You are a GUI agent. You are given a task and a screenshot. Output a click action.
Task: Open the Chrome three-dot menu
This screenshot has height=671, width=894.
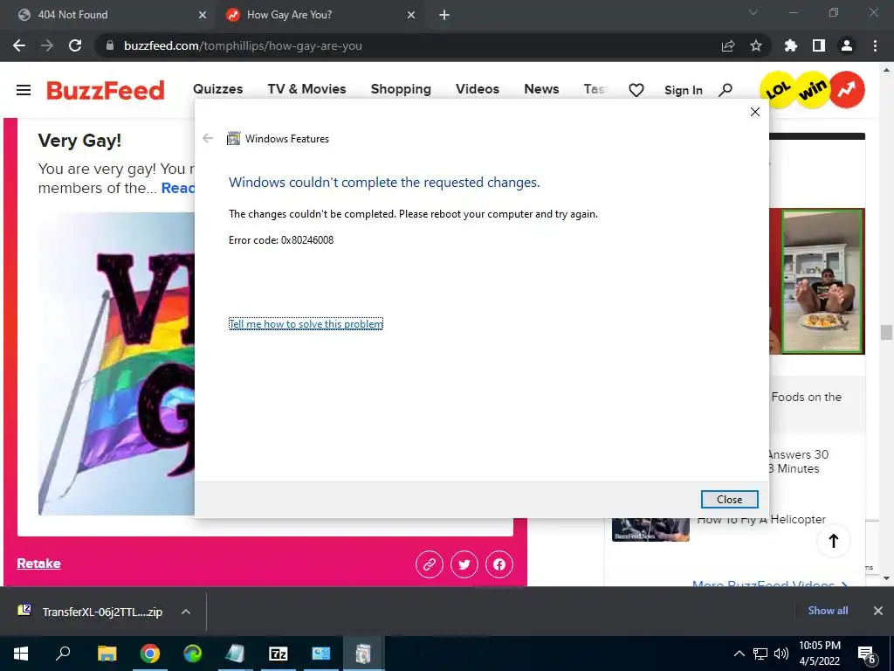tap(875, 45)
